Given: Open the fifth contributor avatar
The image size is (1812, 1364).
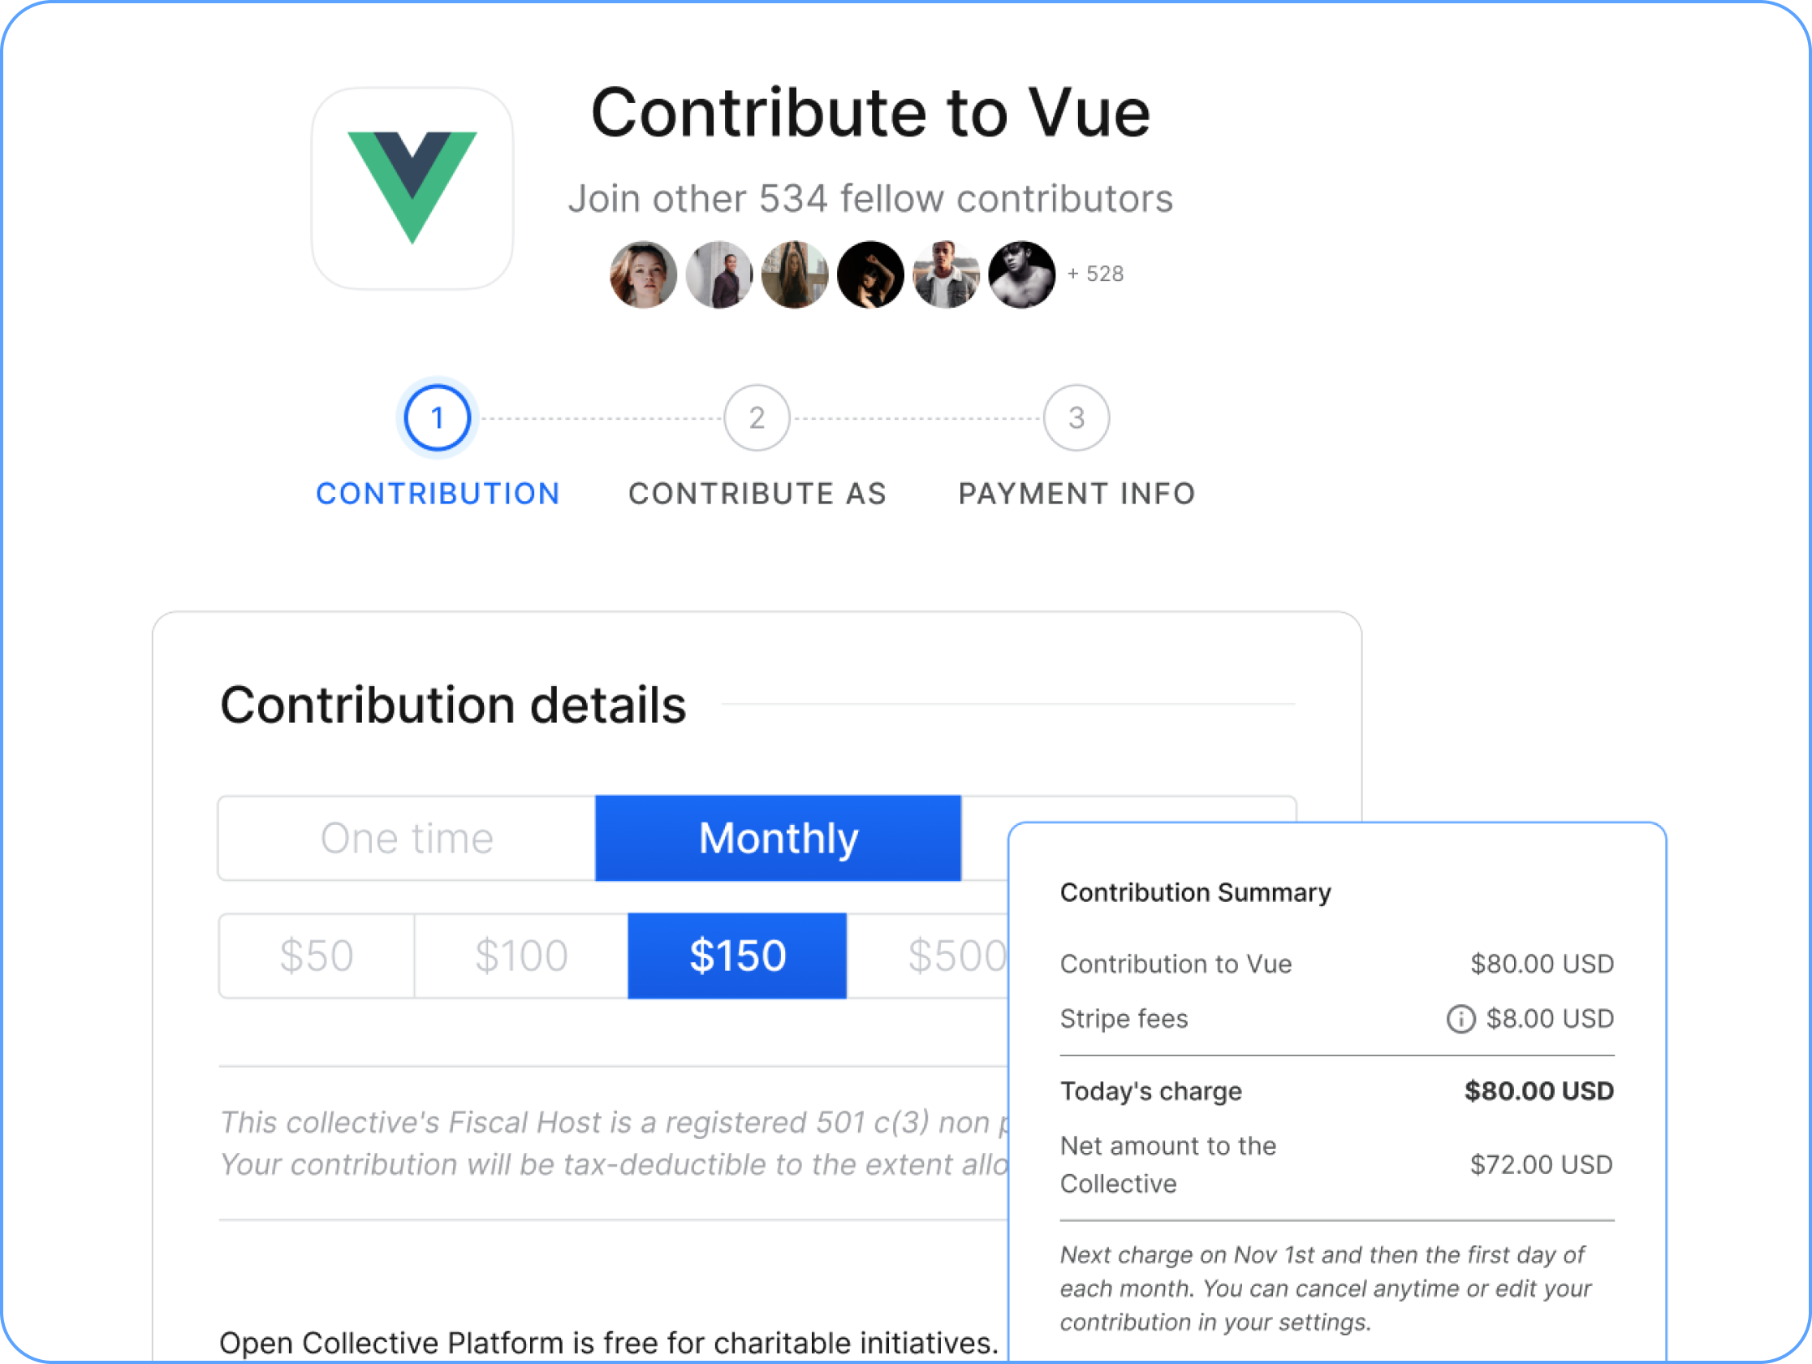Looking at the screenshot, I should [946, 274].
